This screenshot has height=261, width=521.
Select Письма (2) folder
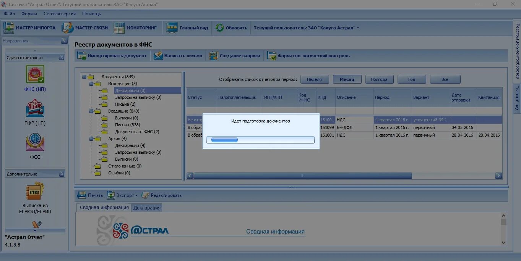click(125, 104)
